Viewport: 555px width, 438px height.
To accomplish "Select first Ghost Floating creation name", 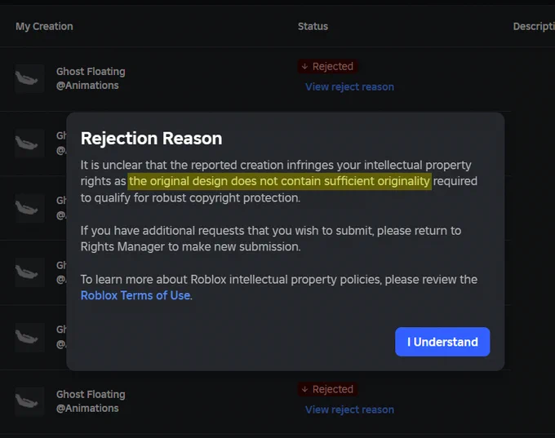I will pyautogui.click(x=91, y=72).
